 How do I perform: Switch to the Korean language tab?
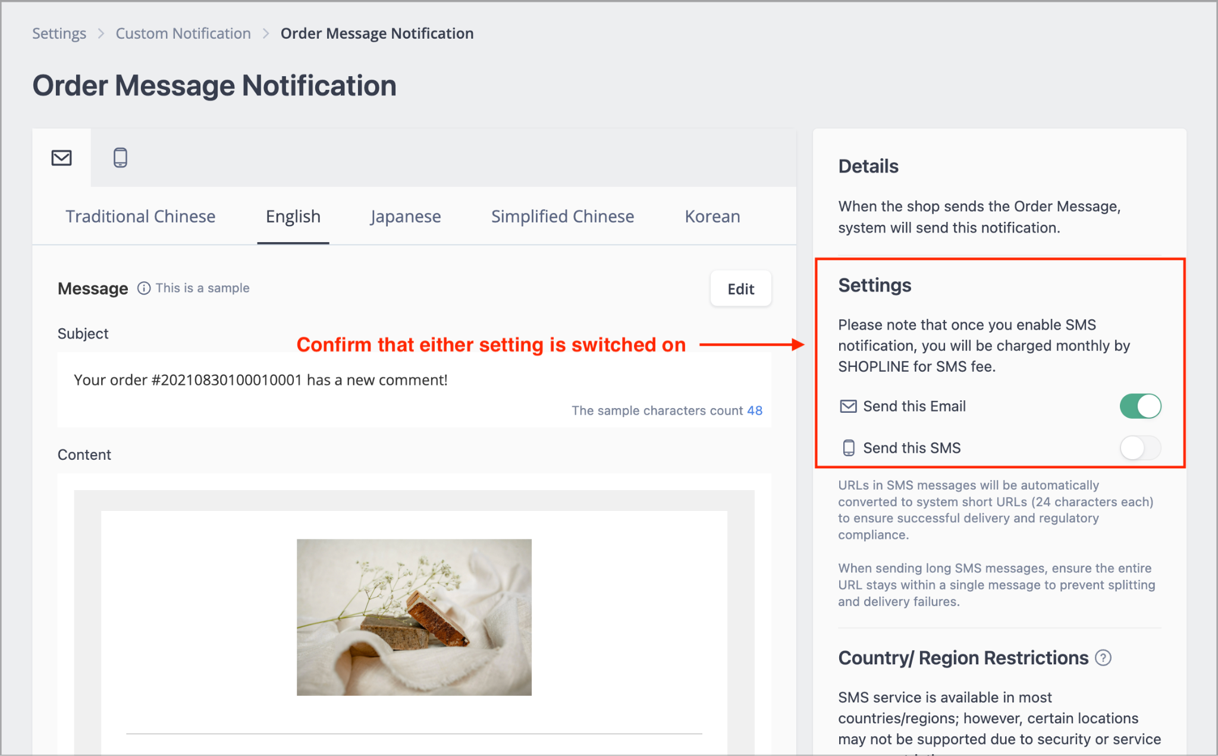click(x=712, y=217)
